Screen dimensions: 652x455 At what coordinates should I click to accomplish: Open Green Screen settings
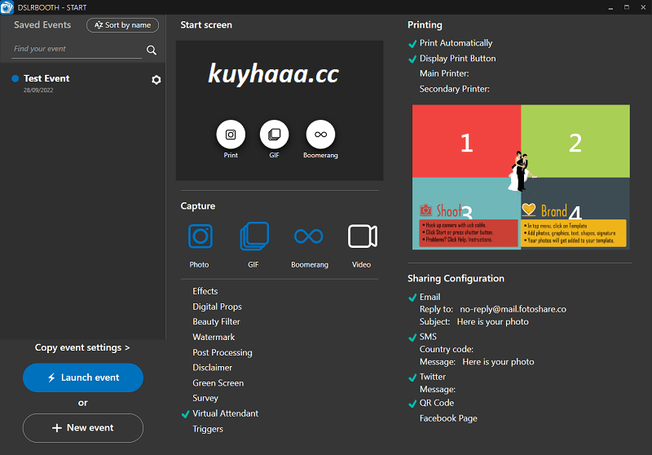tap(218, 383)
